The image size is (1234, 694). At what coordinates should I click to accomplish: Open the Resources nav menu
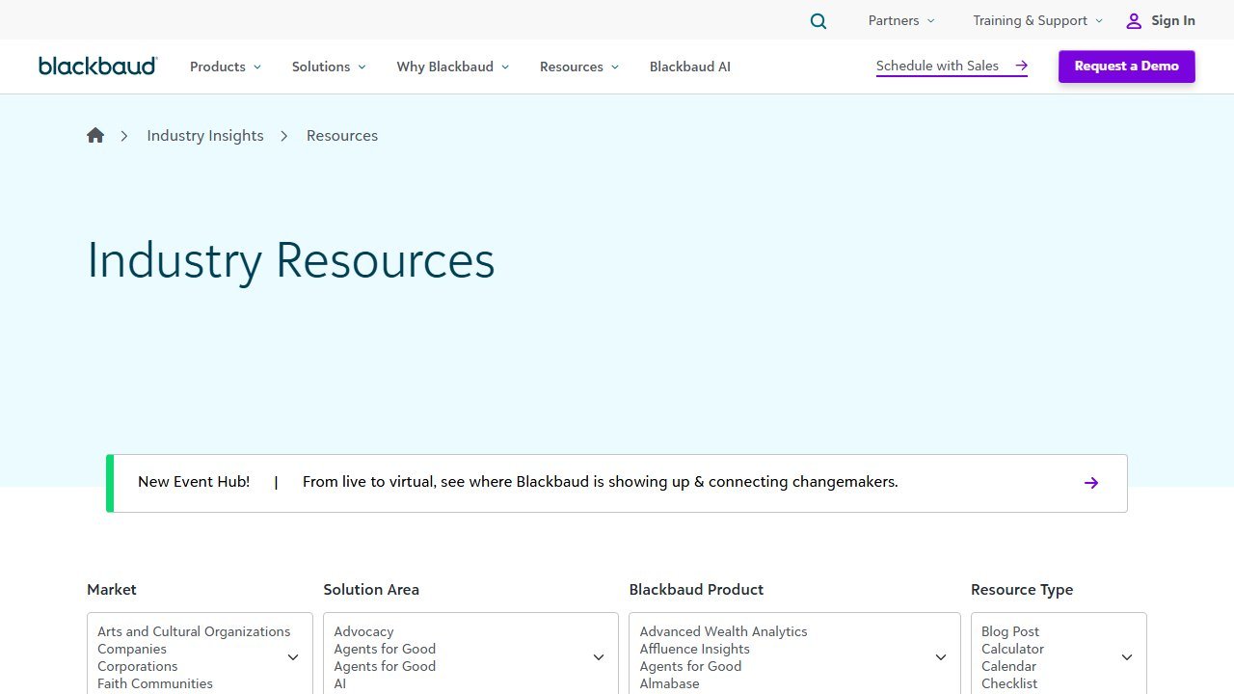pos(579,67)
